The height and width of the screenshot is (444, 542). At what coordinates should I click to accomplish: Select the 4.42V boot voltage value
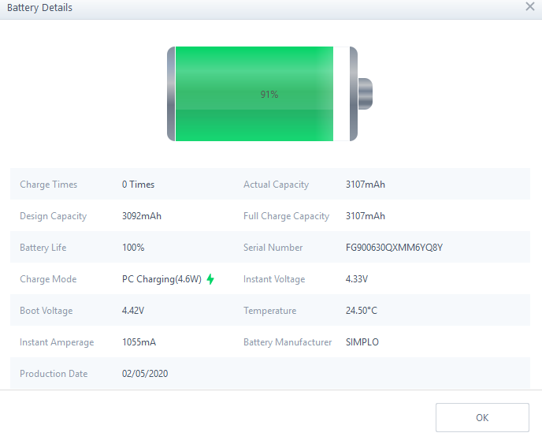pos(133,311)
